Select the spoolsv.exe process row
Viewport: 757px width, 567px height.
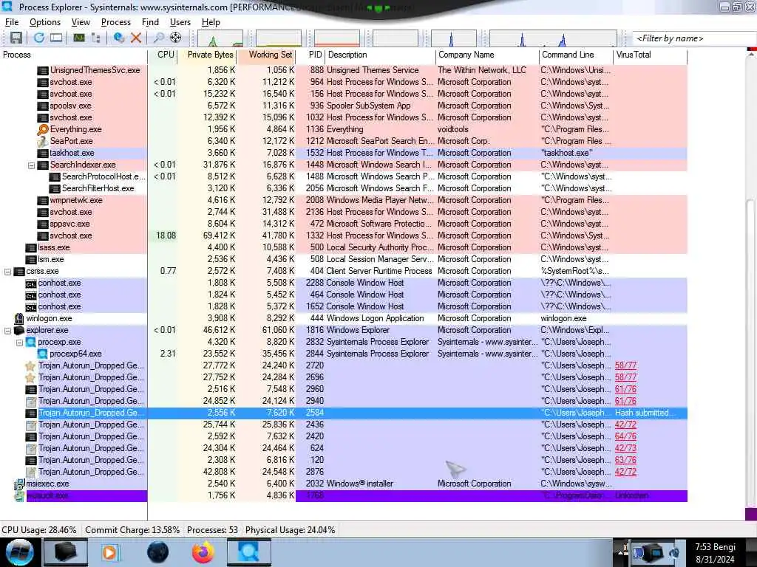[x=344, y=106]
